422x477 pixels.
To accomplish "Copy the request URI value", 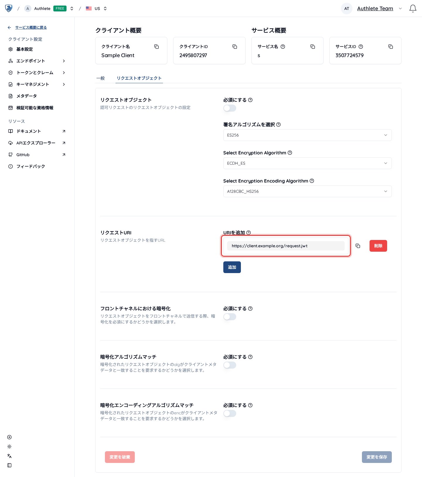I will tap(358, 246).
